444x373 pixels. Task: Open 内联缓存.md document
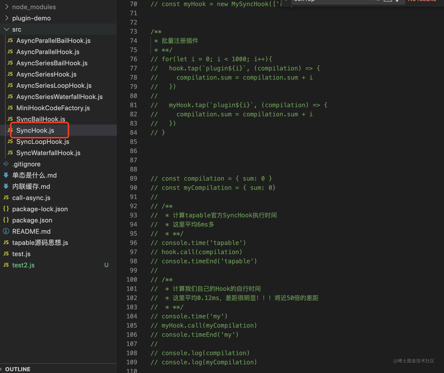click(x=31, y=186)
